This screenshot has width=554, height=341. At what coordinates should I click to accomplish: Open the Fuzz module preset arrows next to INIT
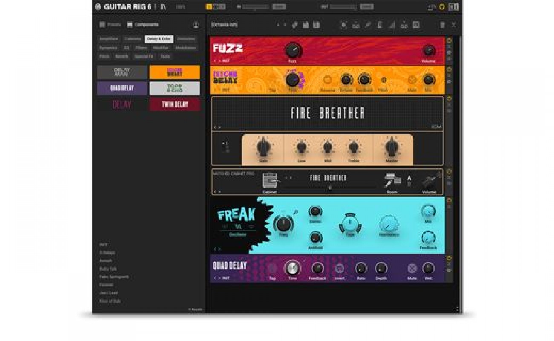(x=217, y=61)
